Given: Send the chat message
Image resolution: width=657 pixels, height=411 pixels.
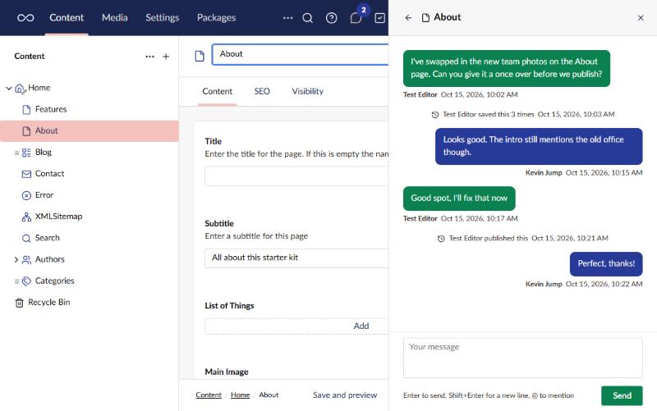Looking at the screenshot, I should 622,395.
